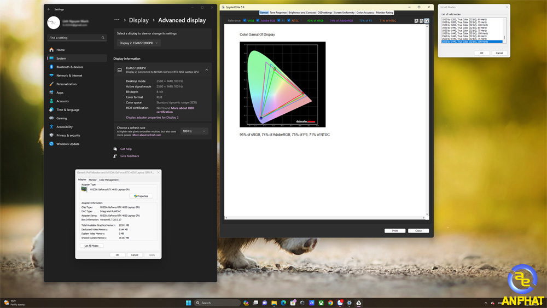Viewport: 547px width, 308px height.
Task: Click the taskbar Search box
Action: 217,303
